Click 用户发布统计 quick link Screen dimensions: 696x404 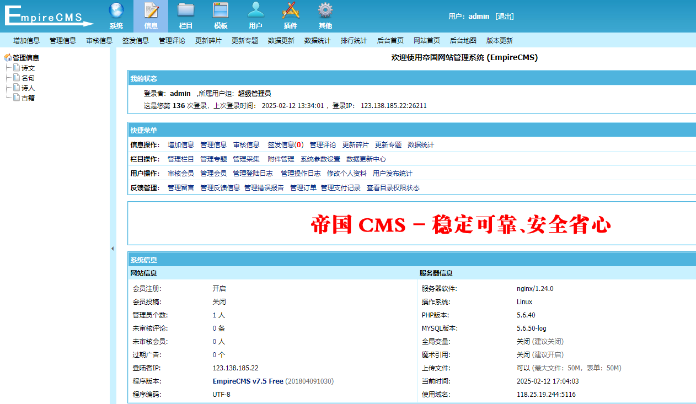coord(393,174)
